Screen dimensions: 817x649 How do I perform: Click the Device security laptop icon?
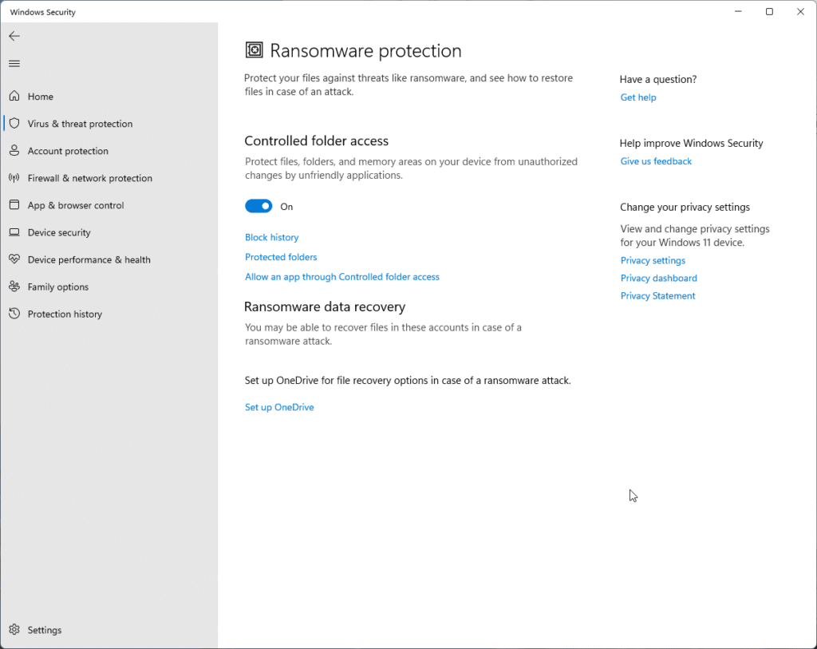14,232
